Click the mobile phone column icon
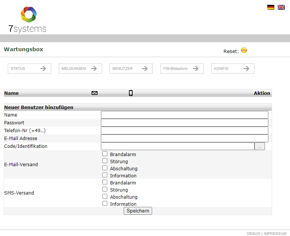 pyautogui.click(x=131, y=93)
